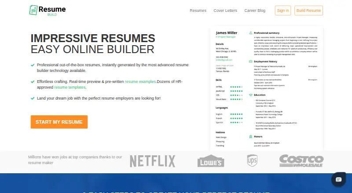The height and width of the screenshot is (193, 352).
Task: Click the Visual Basic skill rating dots
Action: pos(236,99)
